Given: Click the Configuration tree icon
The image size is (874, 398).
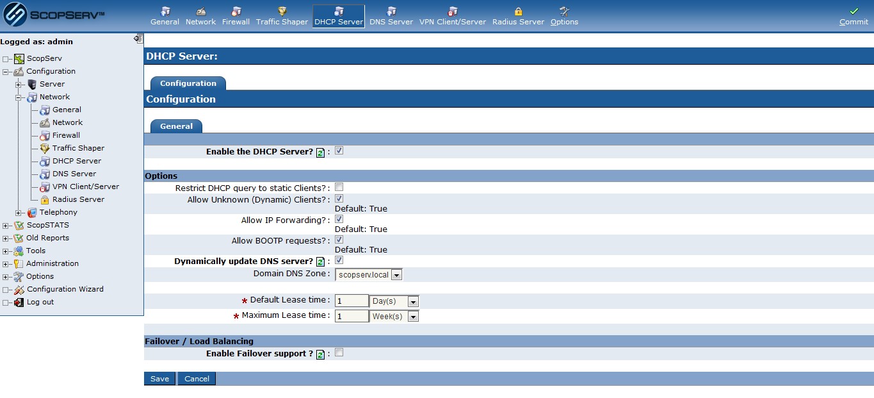Looking at the screenshot, I should 19,71.
